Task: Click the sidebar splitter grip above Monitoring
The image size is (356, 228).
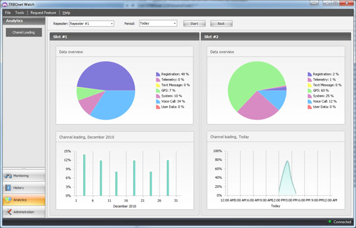Action: (x=24, y=168)
